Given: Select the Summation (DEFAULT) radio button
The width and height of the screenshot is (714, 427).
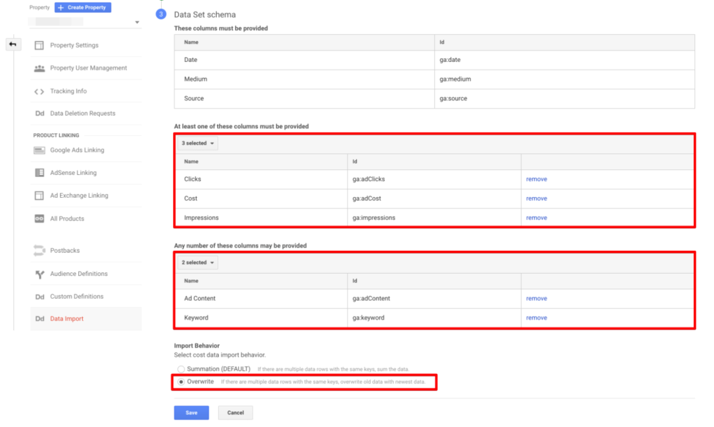Looking at the screenshot, I should 181,368.
